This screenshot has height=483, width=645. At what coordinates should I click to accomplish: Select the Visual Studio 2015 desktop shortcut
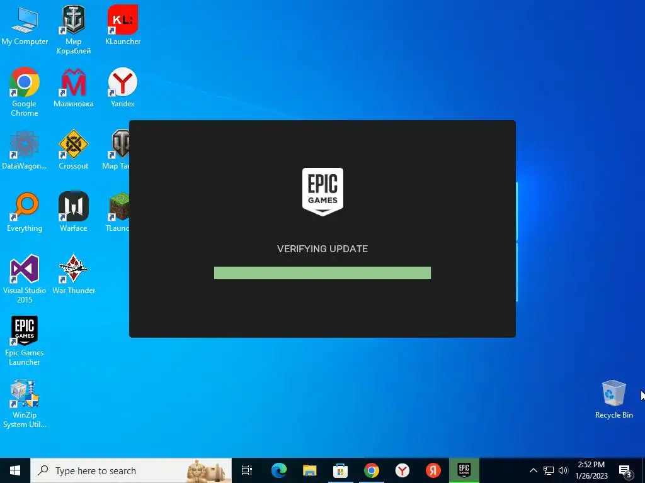(25, 279)
